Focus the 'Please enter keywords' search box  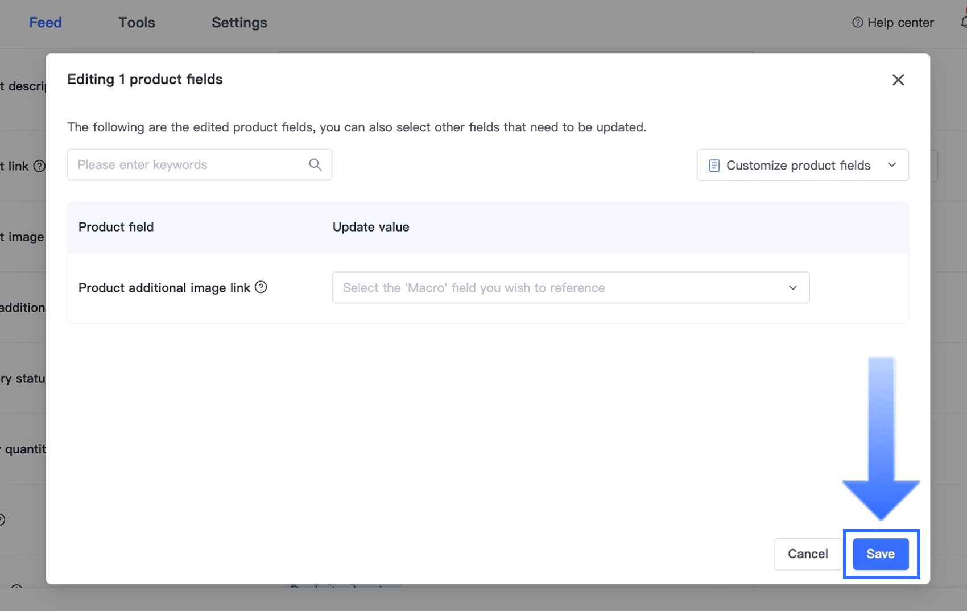[x=191, y=165]
